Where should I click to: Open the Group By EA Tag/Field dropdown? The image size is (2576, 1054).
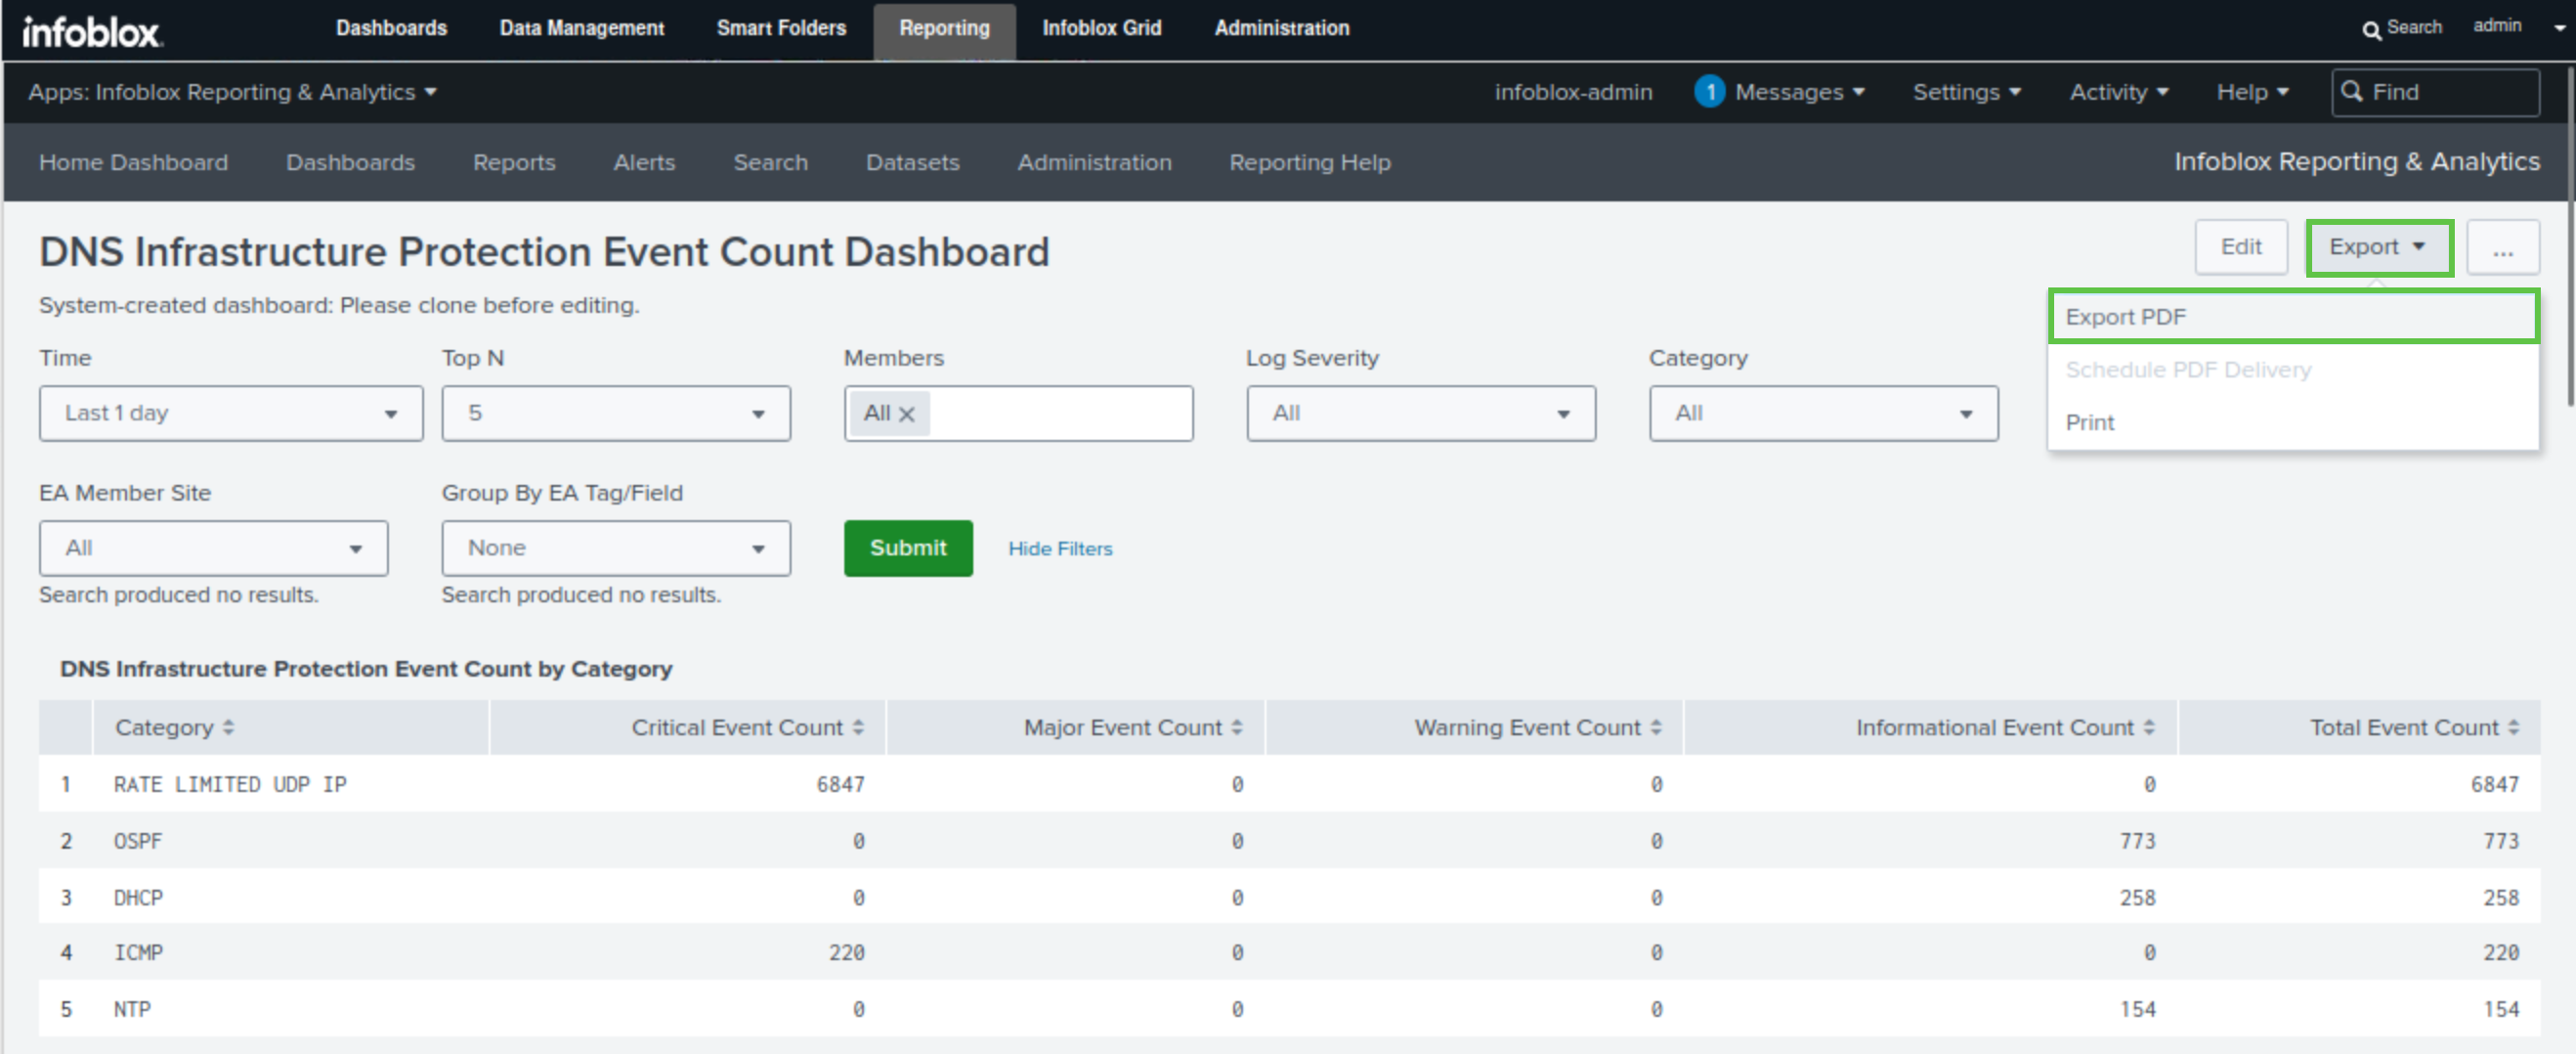616,549
